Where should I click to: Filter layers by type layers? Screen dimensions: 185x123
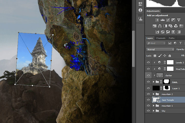tap(180, 43)
